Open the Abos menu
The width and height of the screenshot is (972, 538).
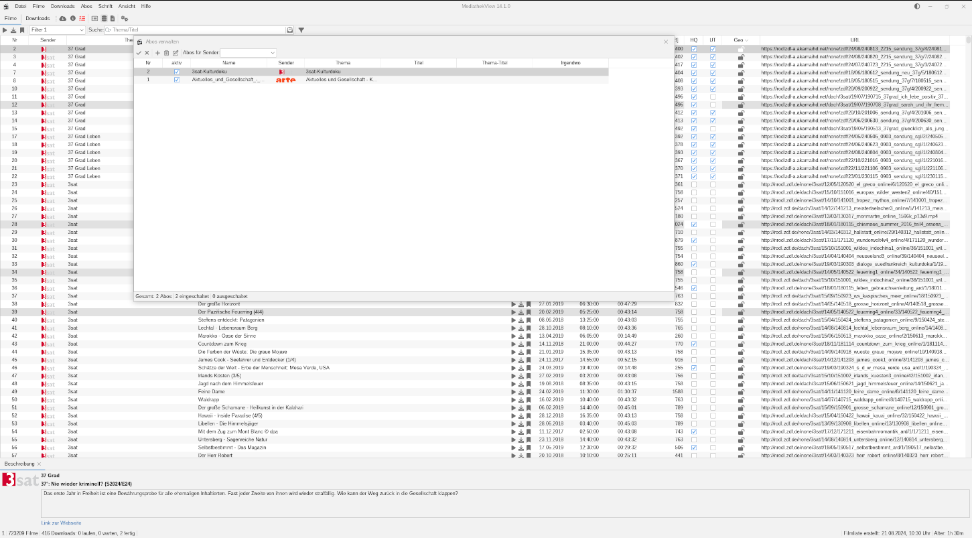tap(86, 6)
